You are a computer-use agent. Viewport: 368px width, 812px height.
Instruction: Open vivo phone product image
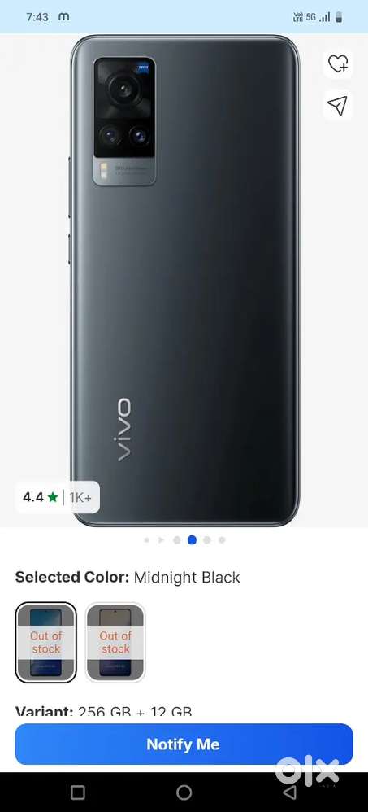185,281
